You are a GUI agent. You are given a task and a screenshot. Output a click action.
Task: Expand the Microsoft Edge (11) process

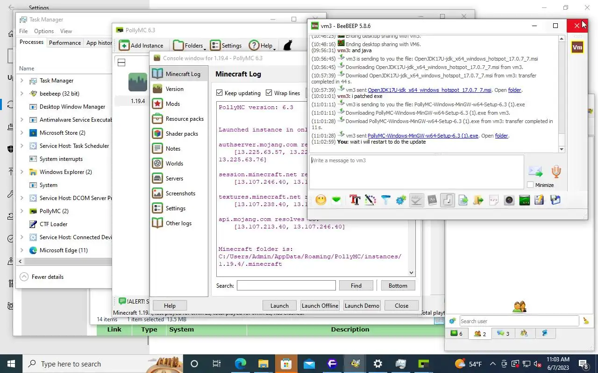tap(21, 250)
